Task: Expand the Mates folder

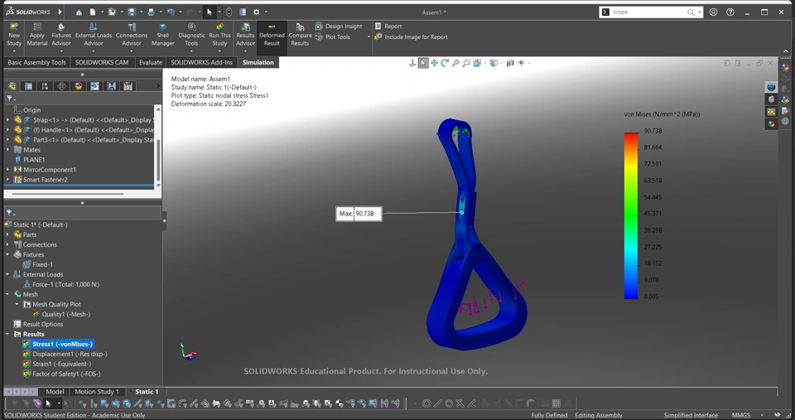Action: pos(7,150)
